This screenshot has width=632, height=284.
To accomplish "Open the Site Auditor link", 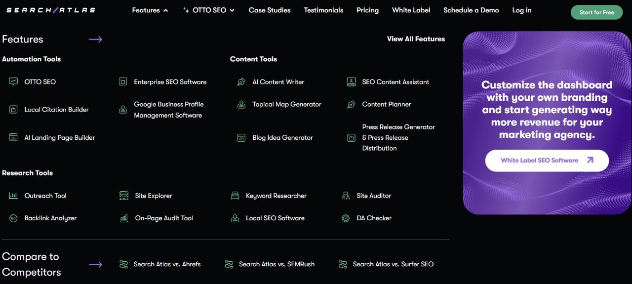I will 374,196.
